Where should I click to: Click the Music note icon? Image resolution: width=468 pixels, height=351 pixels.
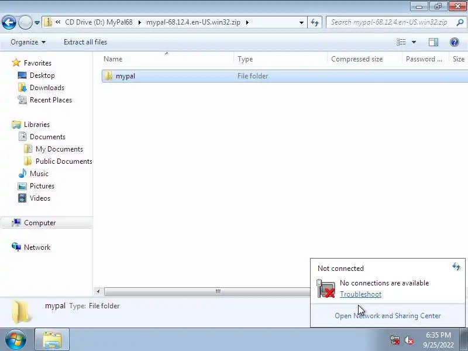22,173
